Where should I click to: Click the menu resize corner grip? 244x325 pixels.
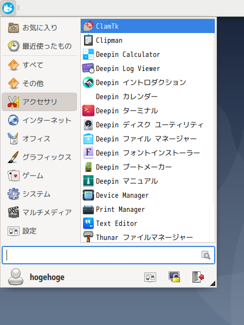[x=213, y=283]
